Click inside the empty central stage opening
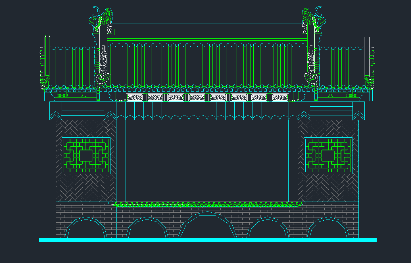The image size is (411, 263). point(207,159)
